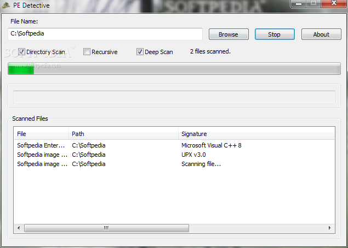Sort by the File column header
348x248 pixels.
42,134
